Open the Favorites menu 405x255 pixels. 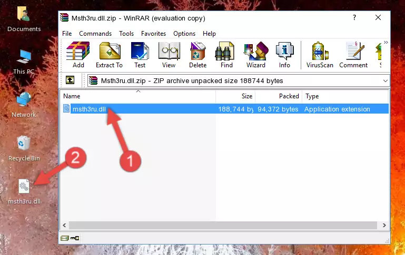tap(153, 34)
